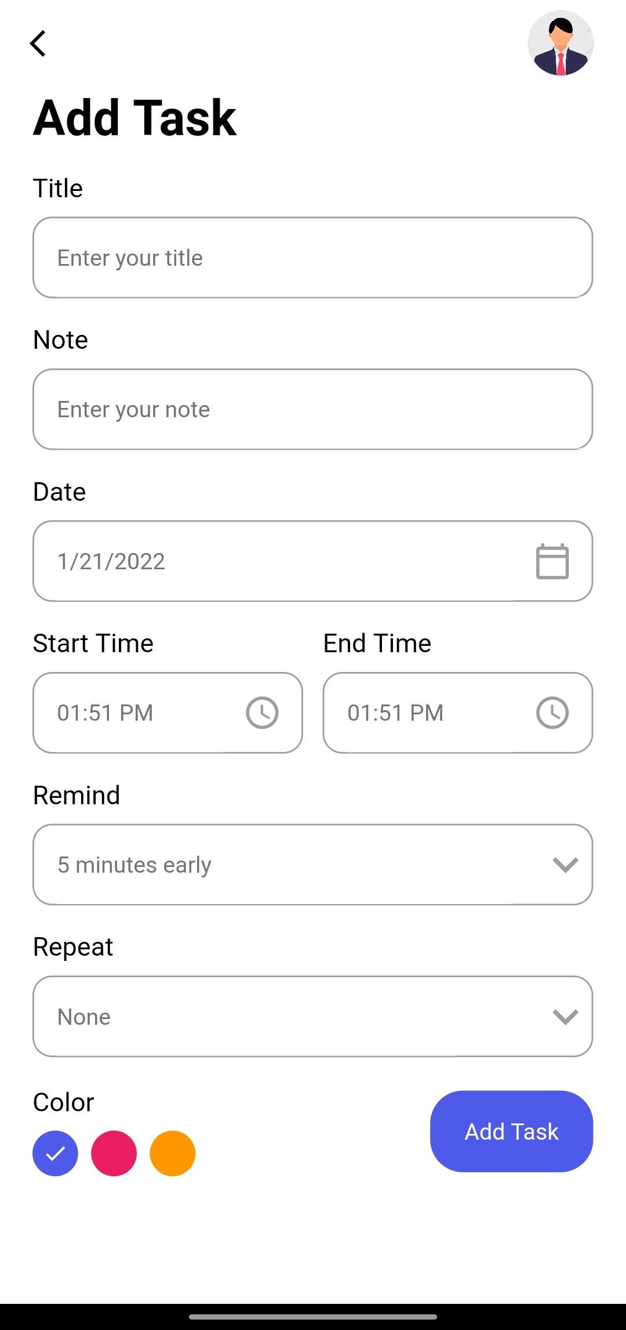Click the 'Enter your note' field
The width and height of the screenshot is (626, 1330).
312,409
